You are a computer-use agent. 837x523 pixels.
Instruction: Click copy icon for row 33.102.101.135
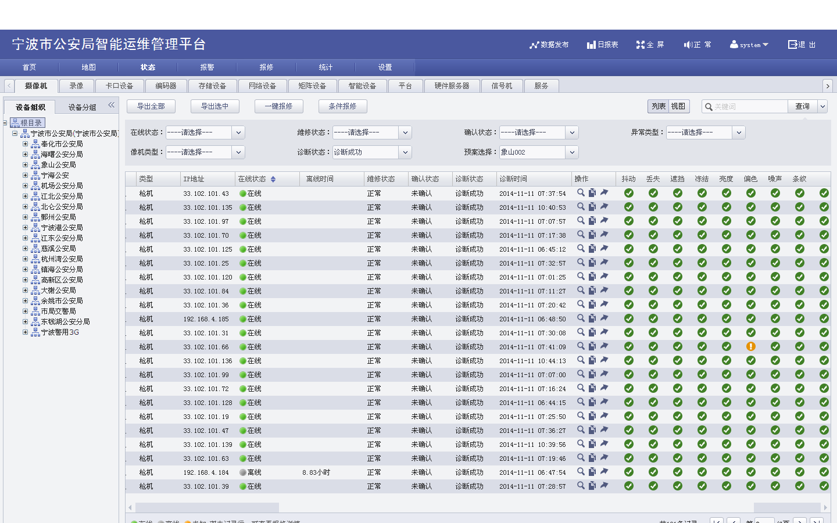(x=592, y=207)
